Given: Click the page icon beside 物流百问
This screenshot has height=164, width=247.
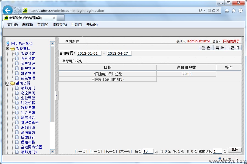Looking at the screenshot, I should point(17,93).
